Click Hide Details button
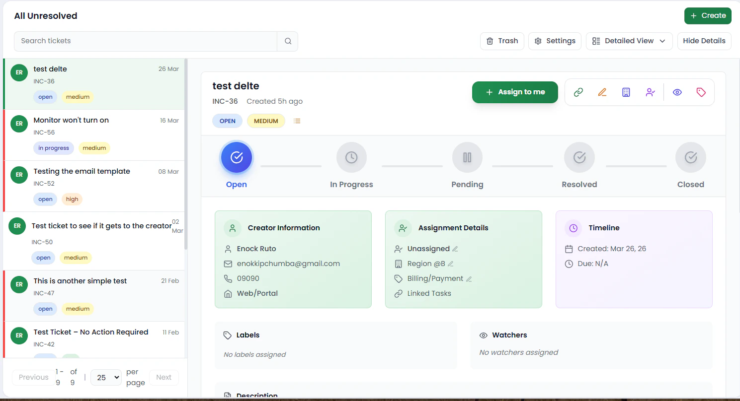Screen dimensions: 740x401 (704, 41)
